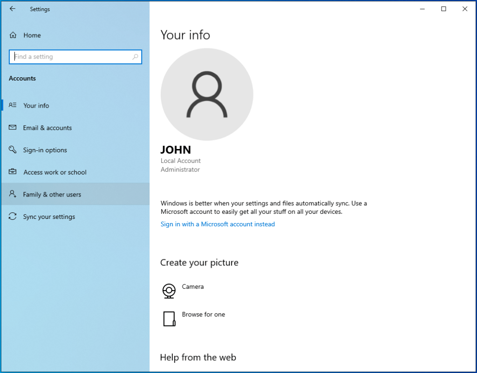Click the Sync your settings icon
477x373 pixels.
(x=13, y=217)
